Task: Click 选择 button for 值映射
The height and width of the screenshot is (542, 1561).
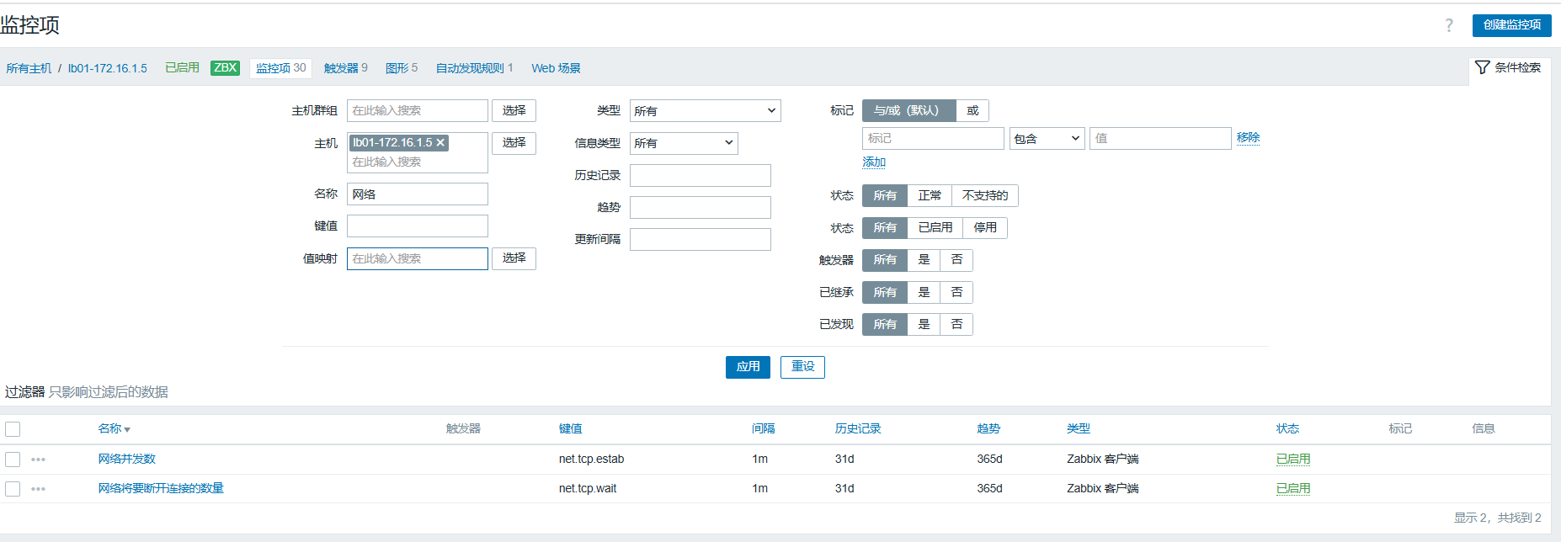Action: [514, 258]
